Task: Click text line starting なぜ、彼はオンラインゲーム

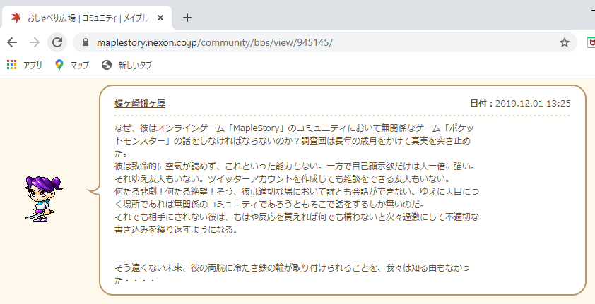Action: coord(294,128)
